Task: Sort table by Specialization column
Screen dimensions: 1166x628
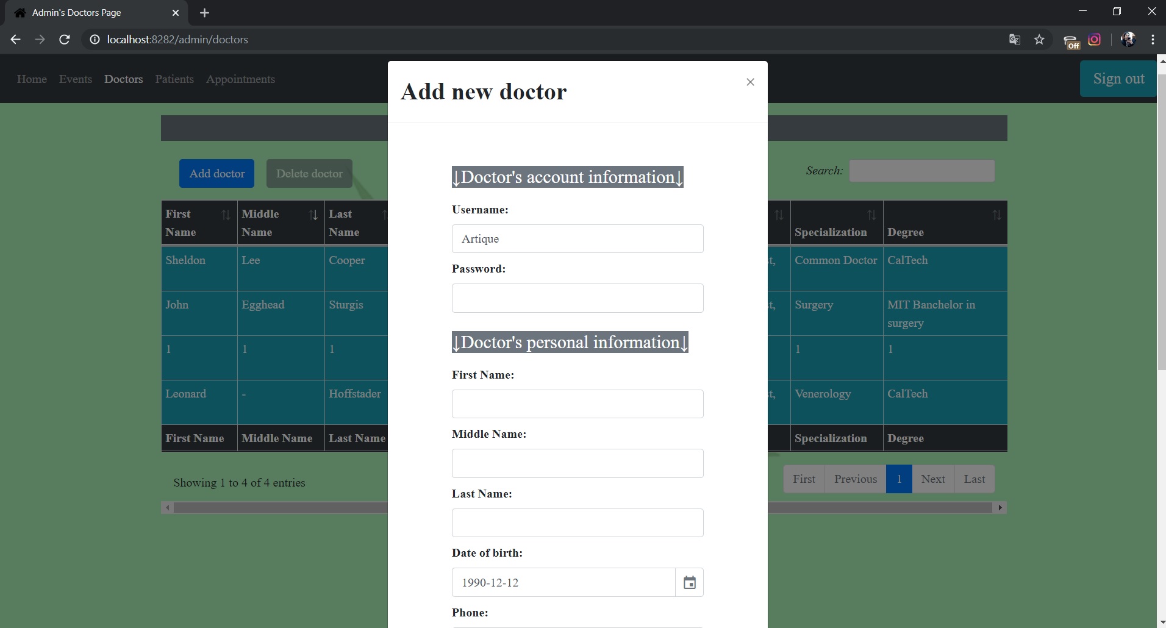Action: click(x=837, y=223)
